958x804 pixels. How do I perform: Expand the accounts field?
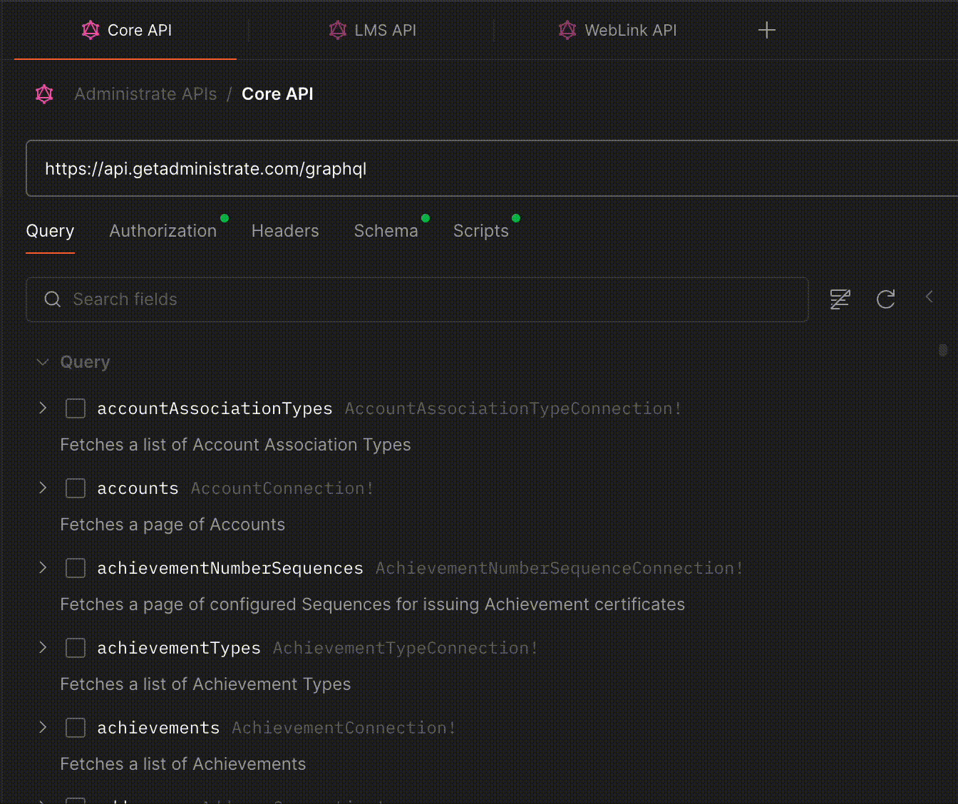43,488
